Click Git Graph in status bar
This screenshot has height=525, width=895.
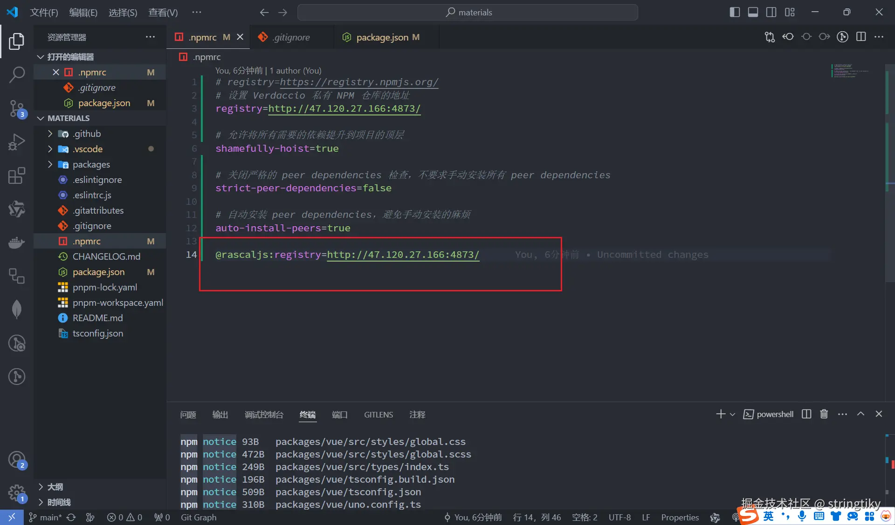click(199, 517)
